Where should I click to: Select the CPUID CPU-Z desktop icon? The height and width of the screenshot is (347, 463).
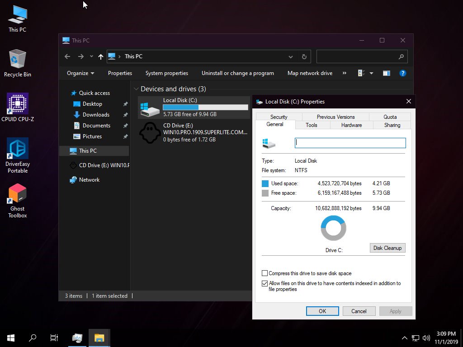point(18,107)
